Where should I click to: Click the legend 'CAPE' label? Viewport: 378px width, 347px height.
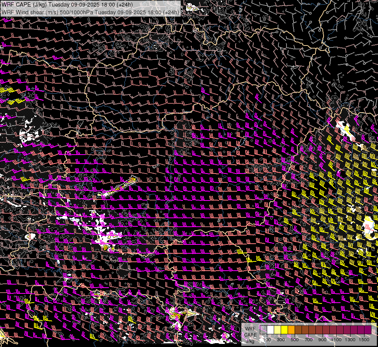pyautogui.click(x=251, y=335)
